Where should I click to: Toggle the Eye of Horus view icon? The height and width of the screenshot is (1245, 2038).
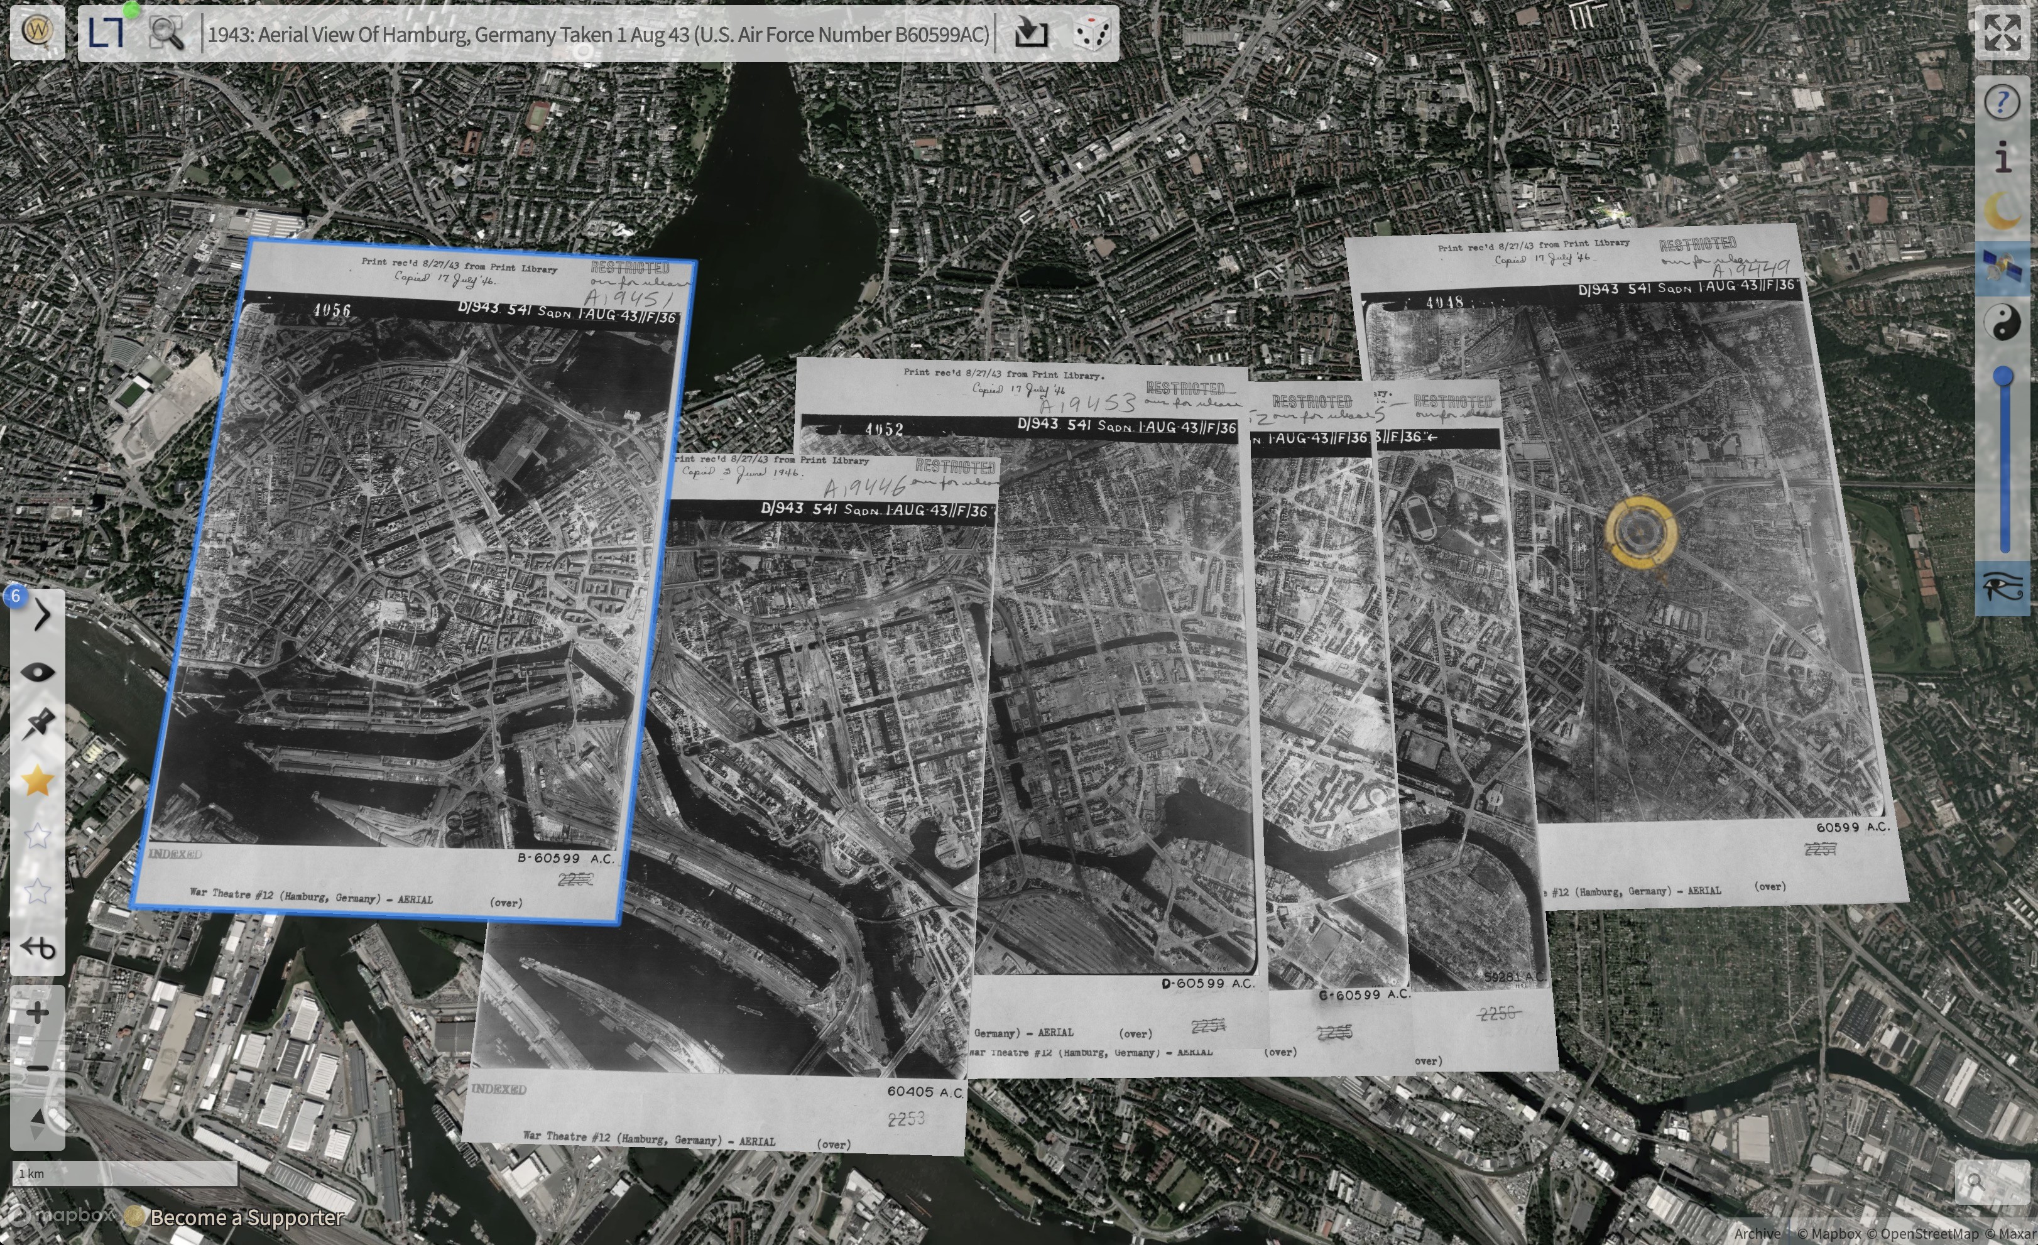(2002, 588)
